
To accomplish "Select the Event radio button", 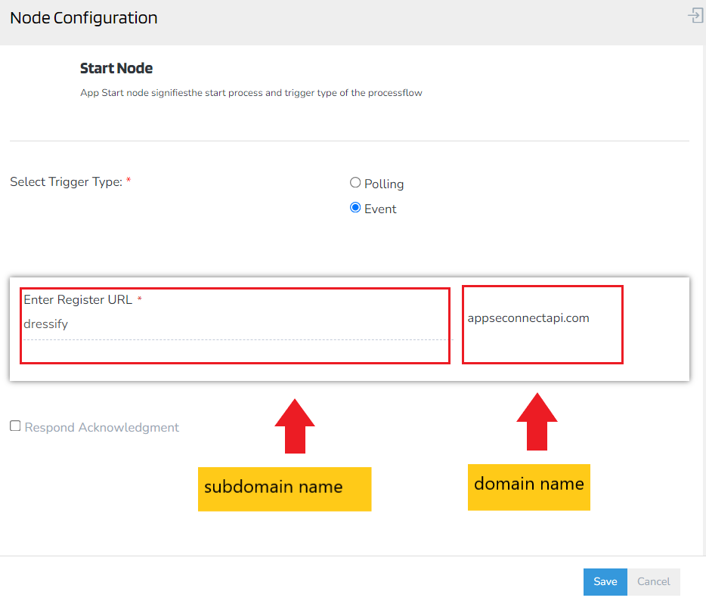I will 355,208.
